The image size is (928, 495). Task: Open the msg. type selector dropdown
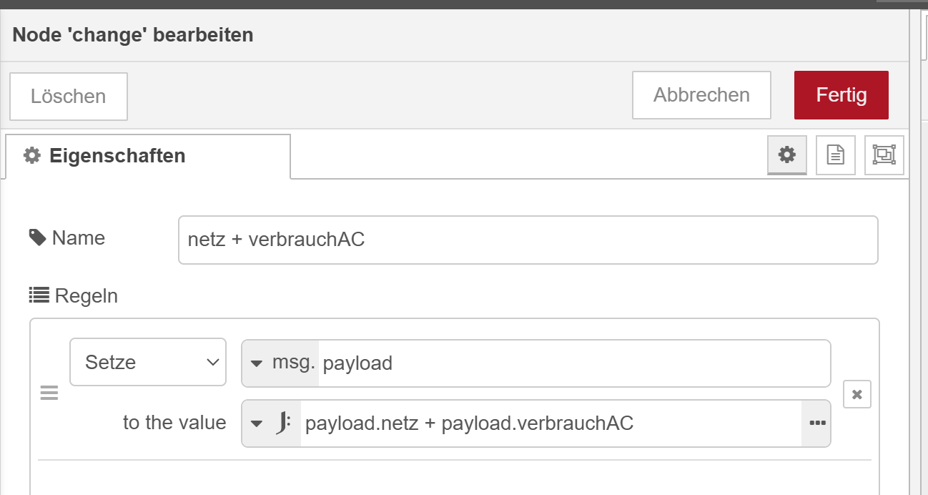click(281, 363)
